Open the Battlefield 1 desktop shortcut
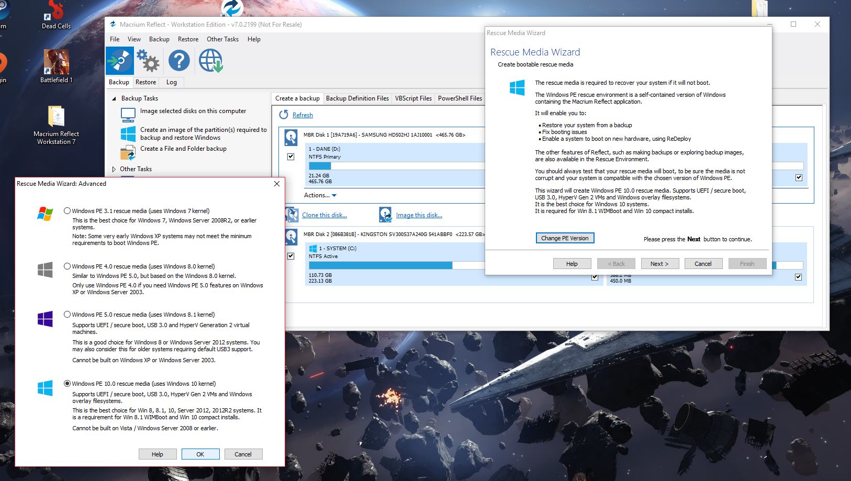Viewport: 851px width, 481px height. 56,66
